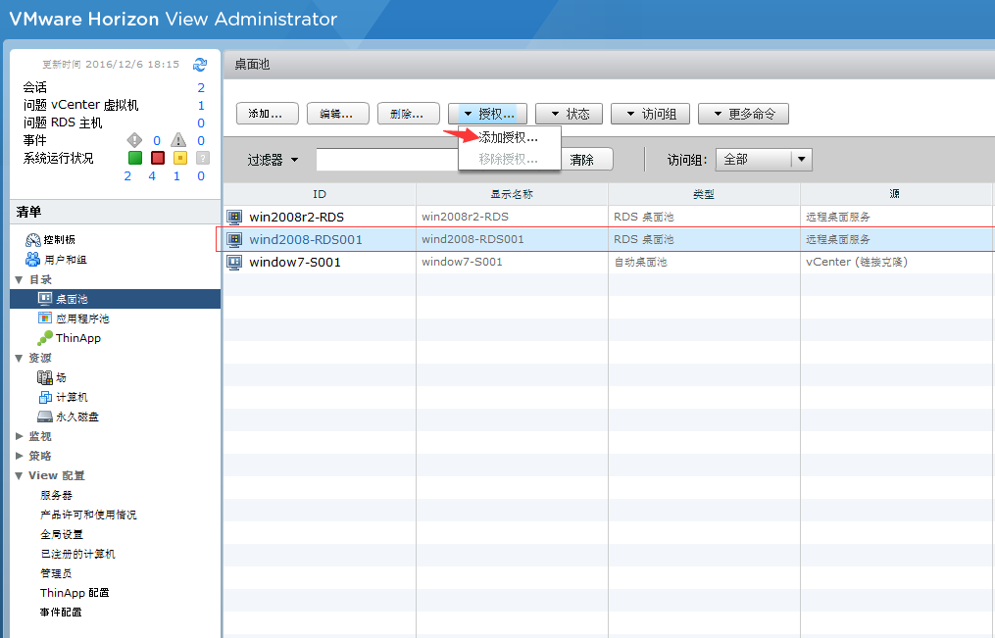Image resolution: width=995 pixels, height=638 pixels.
Task: Click the gray unknown health square
Action: coord(202,158)
